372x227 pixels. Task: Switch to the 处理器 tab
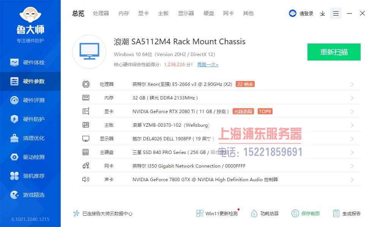point(101,14)
